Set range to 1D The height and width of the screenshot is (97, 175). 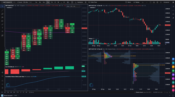pos(2,92)
